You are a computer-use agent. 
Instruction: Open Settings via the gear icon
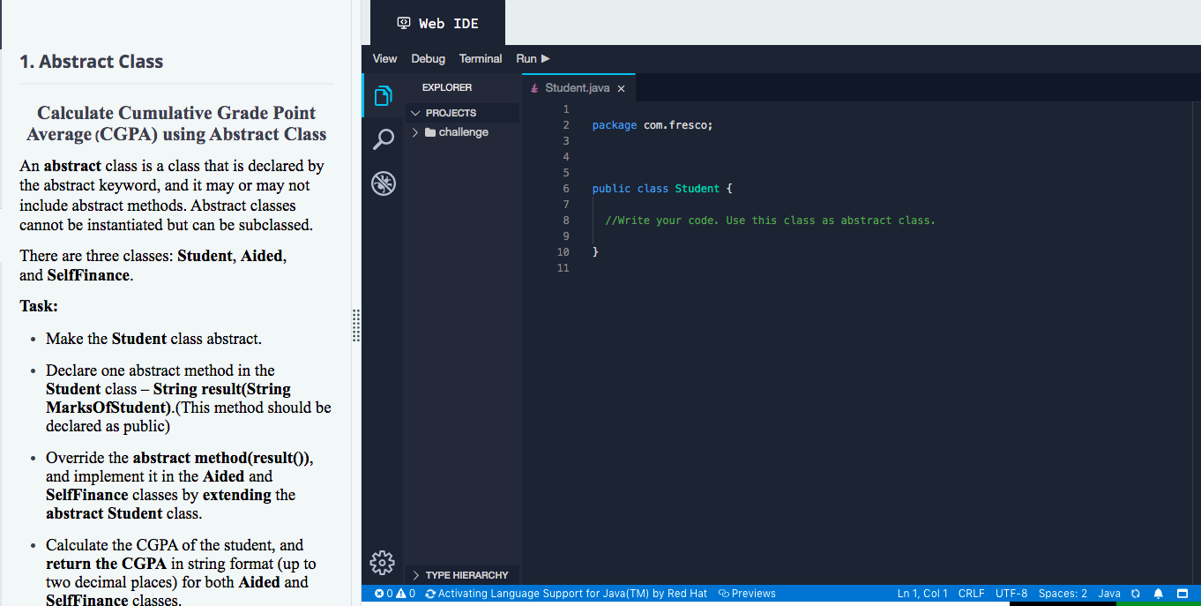click(382, 562)
